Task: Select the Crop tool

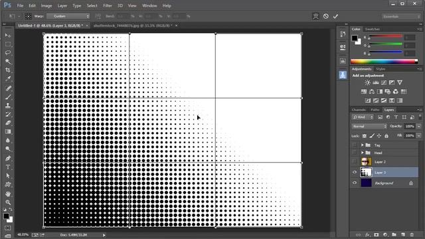Action: coord(8,70)
